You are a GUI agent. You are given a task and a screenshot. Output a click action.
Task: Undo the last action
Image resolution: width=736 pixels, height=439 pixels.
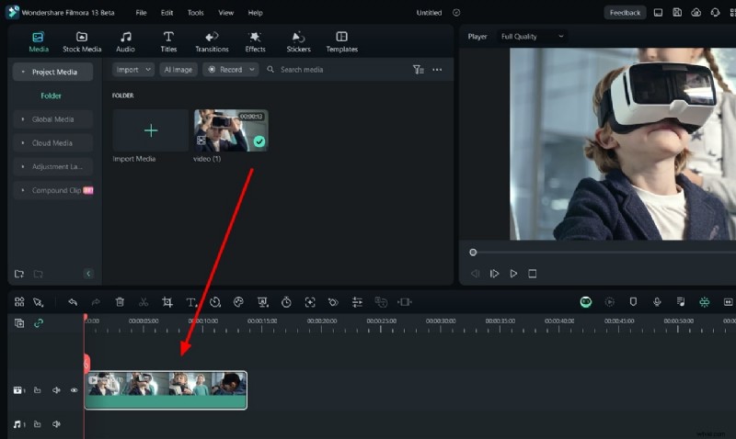click(x=73, y=302)
